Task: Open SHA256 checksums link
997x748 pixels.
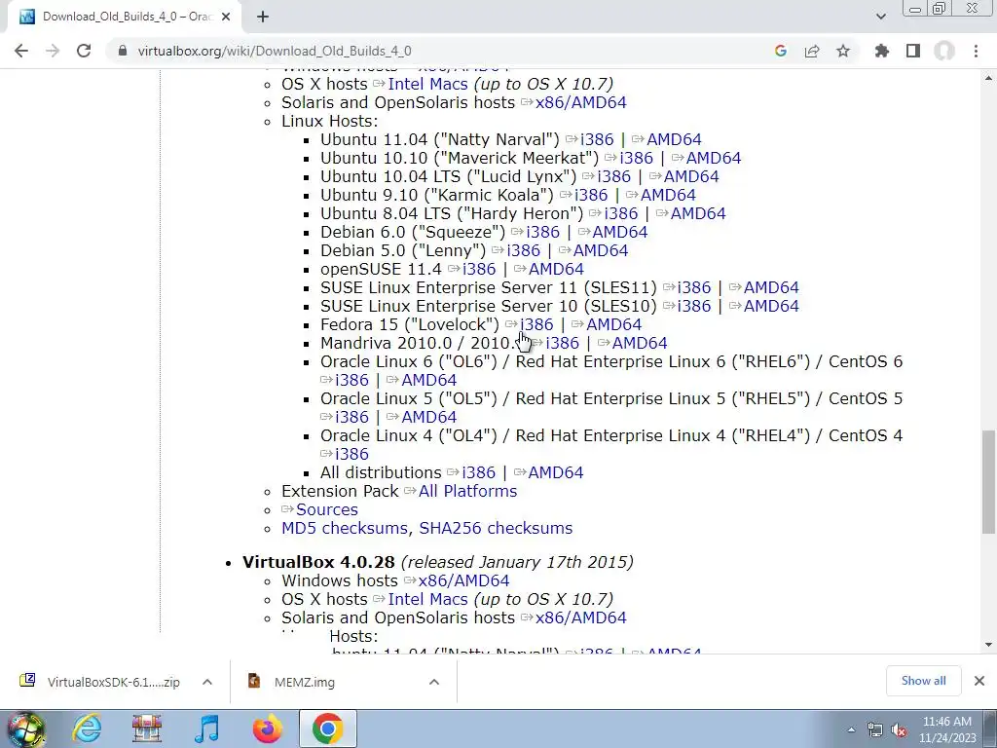Action: click(496, 528)
